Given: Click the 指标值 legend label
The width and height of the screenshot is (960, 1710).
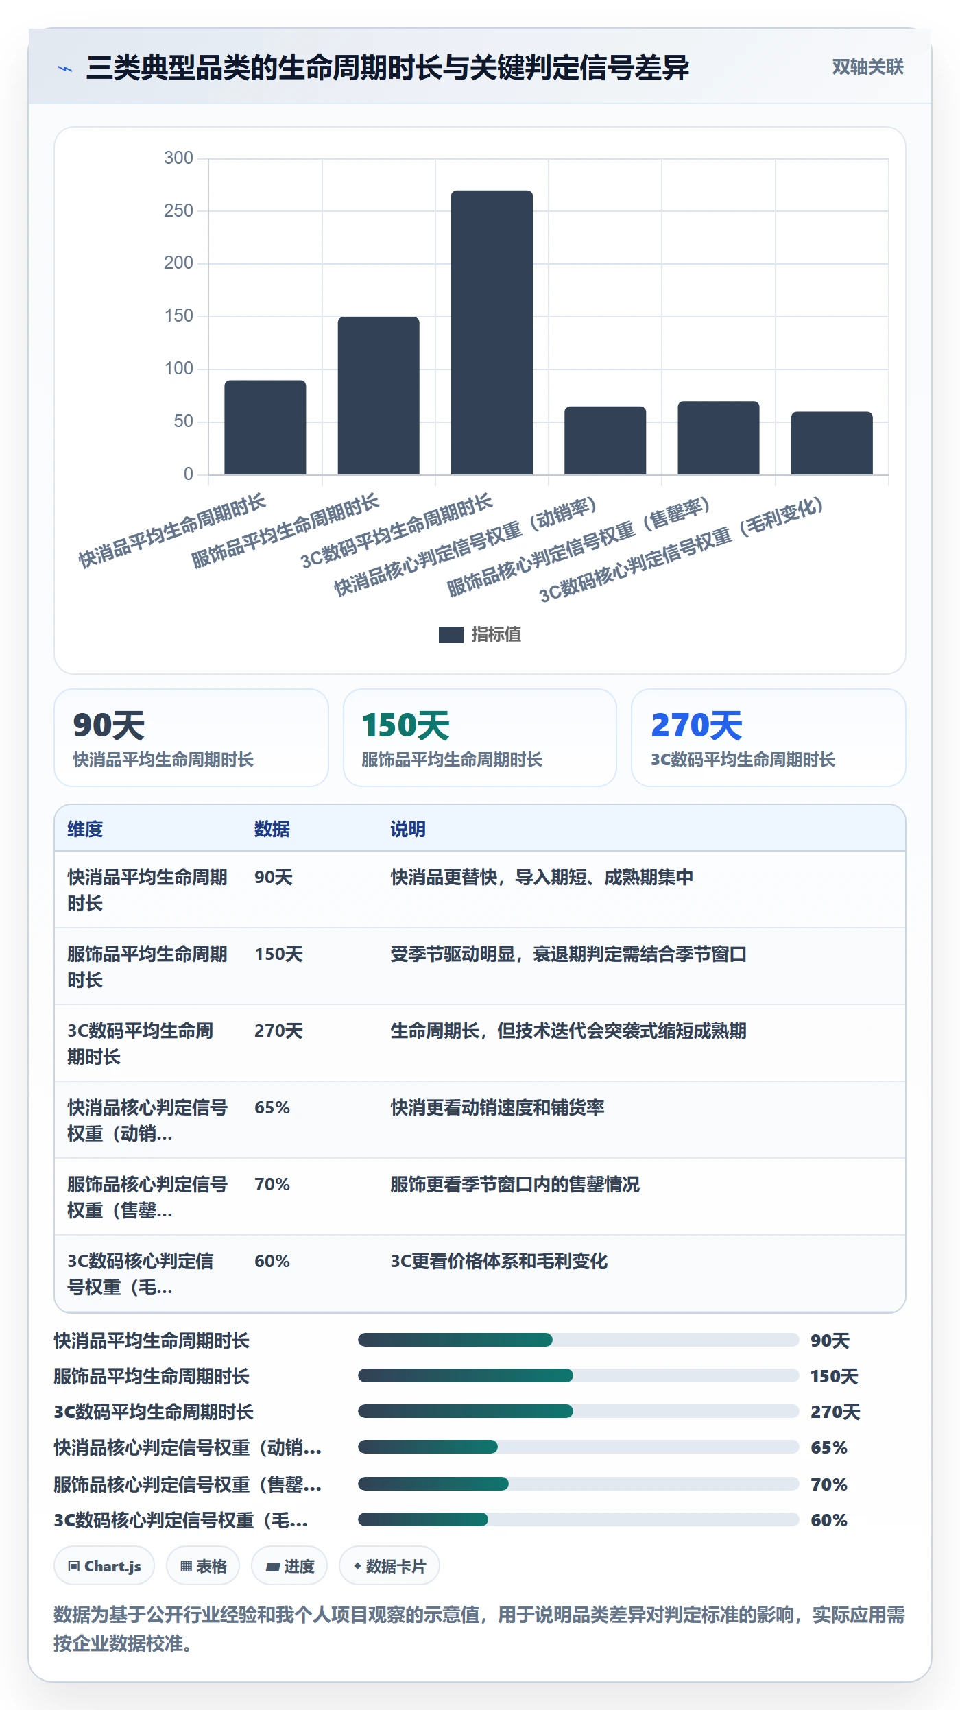Looking at the screenshot, I should tap(496, 635).
